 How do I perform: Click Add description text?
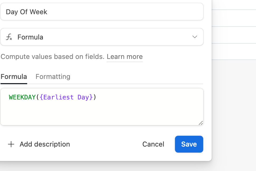(x=45, y=144)
